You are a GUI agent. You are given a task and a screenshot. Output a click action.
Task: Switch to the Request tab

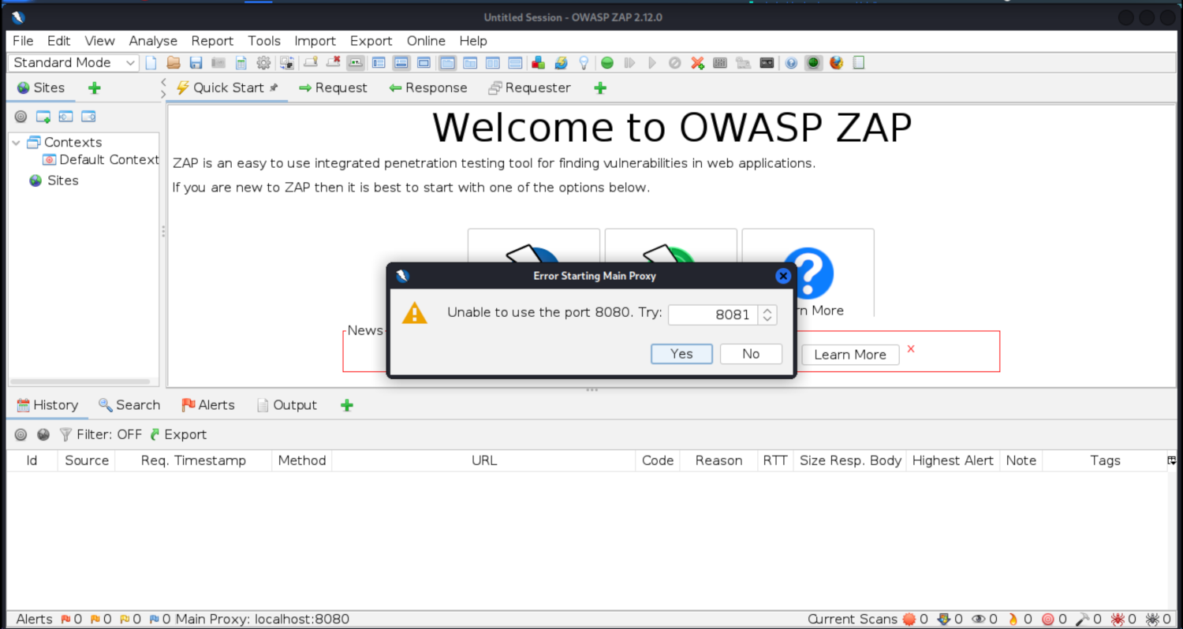(x=333, y=87)
